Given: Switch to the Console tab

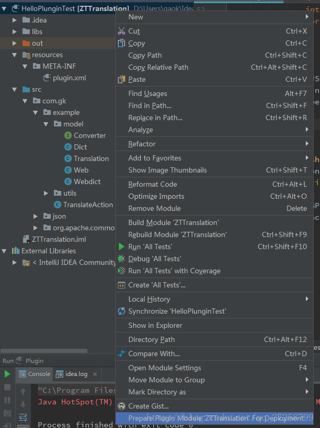Looking at the screenshot, I should 35,374.
